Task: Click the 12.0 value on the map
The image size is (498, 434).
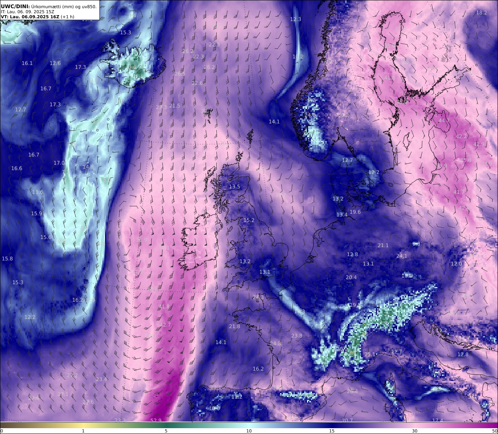Action: tap(456, 264)
